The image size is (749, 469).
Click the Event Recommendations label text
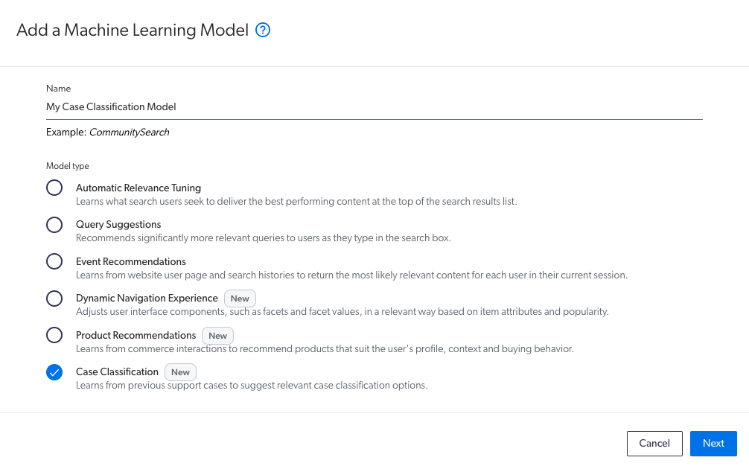pyautogui.click(x=131, y=261)
